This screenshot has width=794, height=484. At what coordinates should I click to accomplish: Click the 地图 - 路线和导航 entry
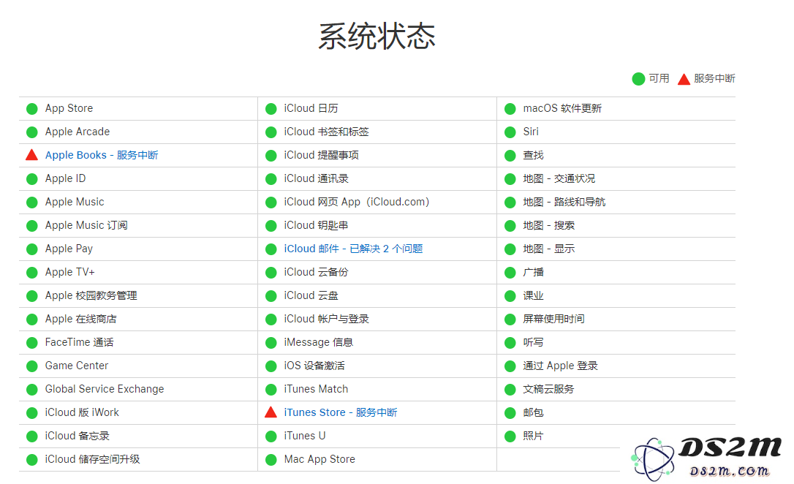coord(564,202)
